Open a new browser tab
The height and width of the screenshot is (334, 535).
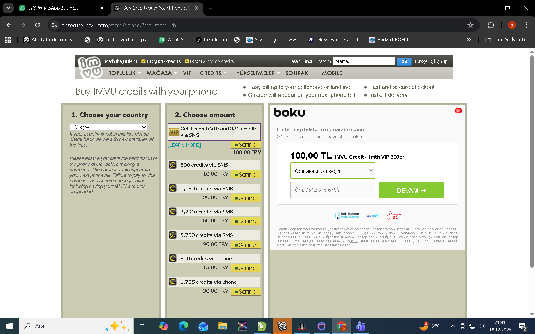(211, 8)
